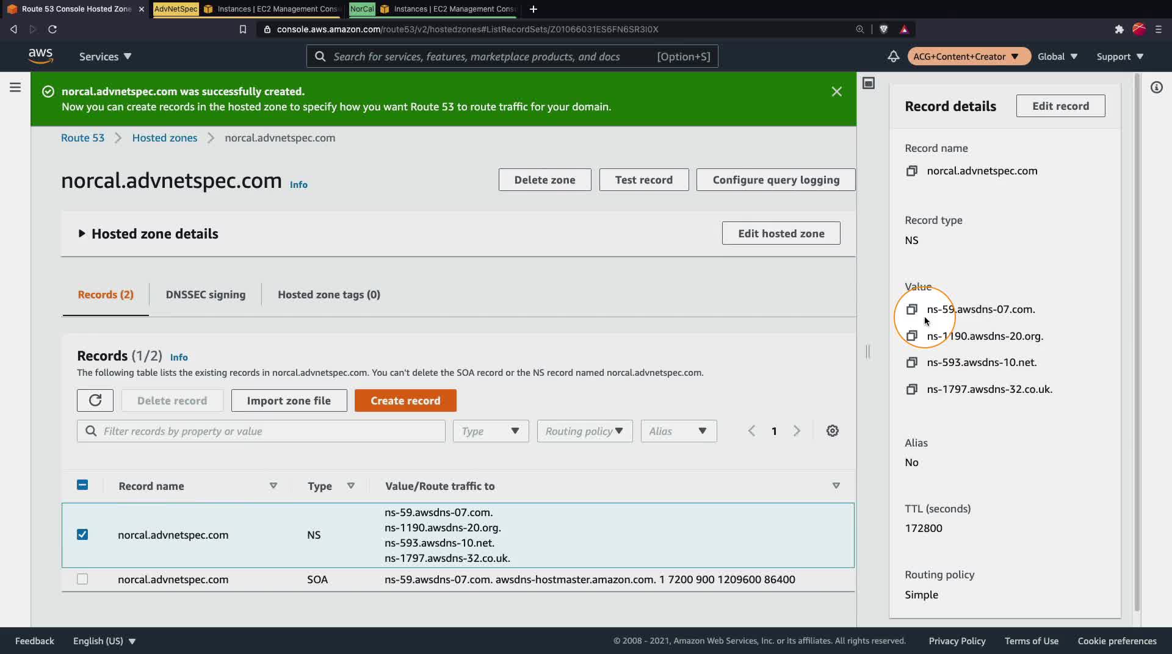Click the Import zone file button
Screen dimensions: 1172x654
coord(289,400)
